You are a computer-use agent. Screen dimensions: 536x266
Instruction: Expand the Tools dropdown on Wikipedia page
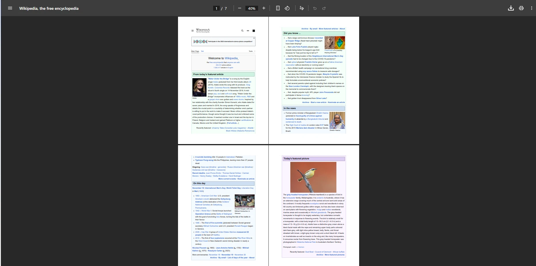[x=252, y=51]
